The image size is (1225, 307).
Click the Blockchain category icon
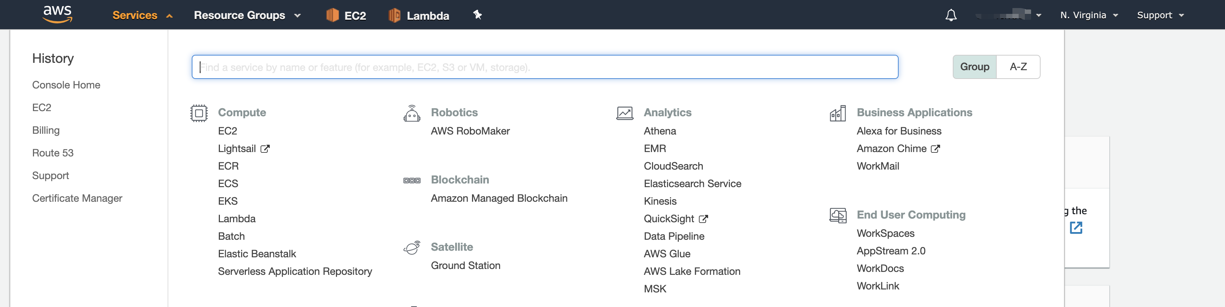pyautogui.click(x=412, y=180)
